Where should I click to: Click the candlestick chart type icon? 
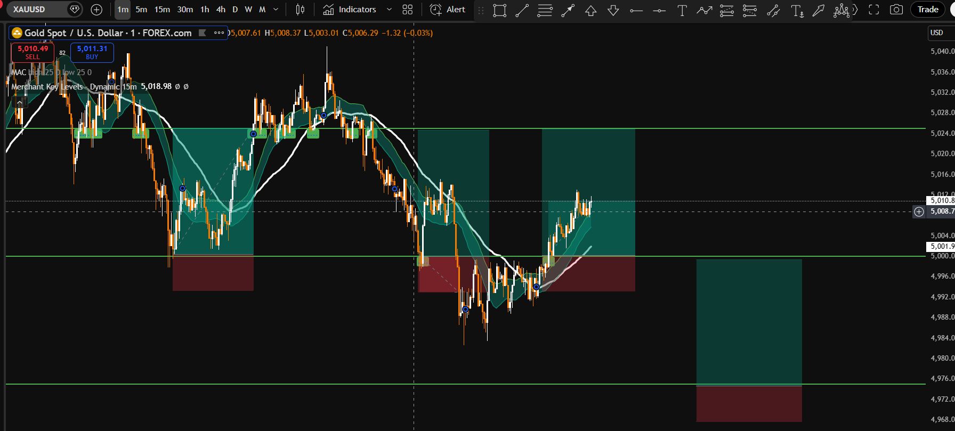tap(300, 10)
